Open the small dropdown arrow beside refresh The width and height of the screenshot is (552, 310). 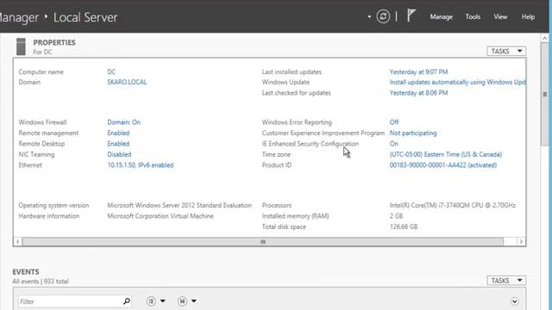point(369,16)
